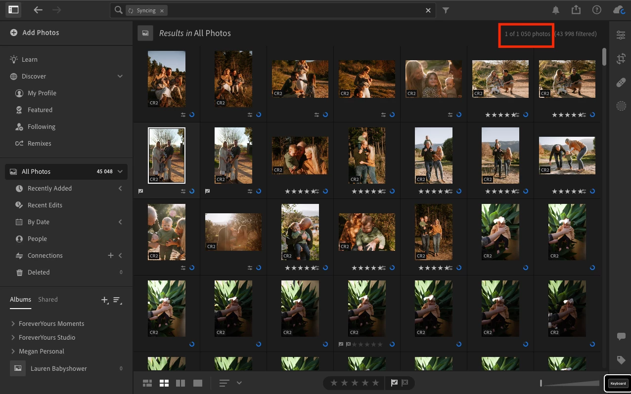Open the cloud sync status icon
631x394 pixels.
[x=618, y=10]
